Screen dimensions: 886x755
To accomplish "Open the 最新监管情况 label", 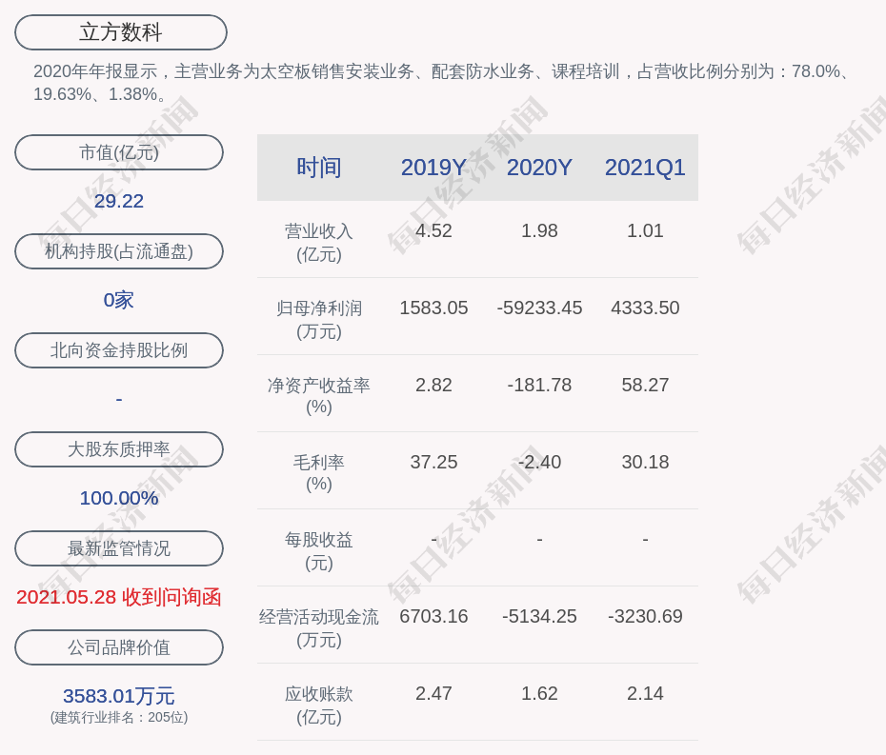I will coord(119,548).
